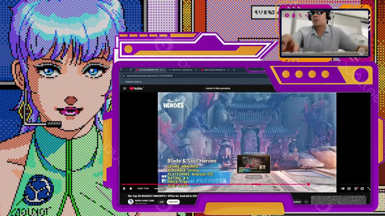Click the dollar sign icon on the webcam overlay

click(x=287, y=15)
